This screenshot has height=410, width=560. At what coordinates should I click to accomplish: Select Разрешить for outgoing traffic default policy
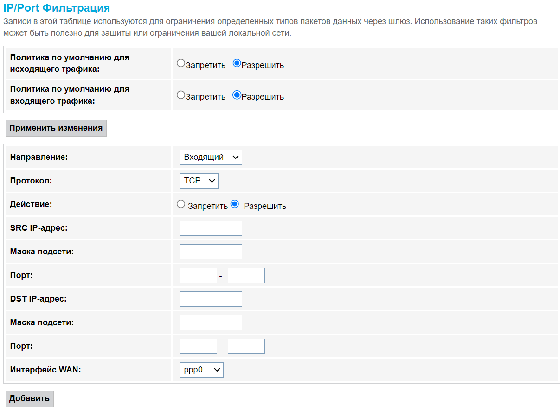(237, 64)
